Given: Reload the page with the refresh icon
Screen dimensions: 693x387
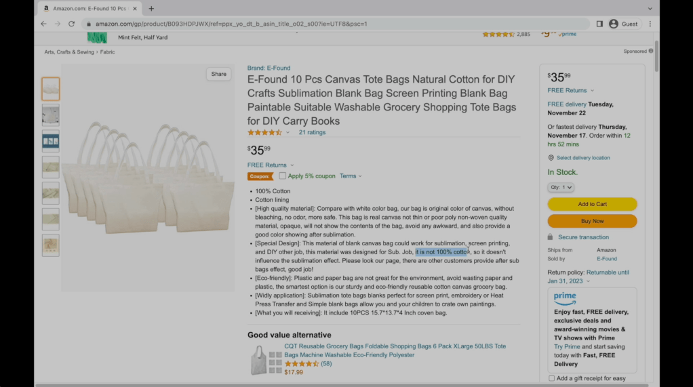Looking at the screenshot, I should pyautogui.click(x=71, y=24).
